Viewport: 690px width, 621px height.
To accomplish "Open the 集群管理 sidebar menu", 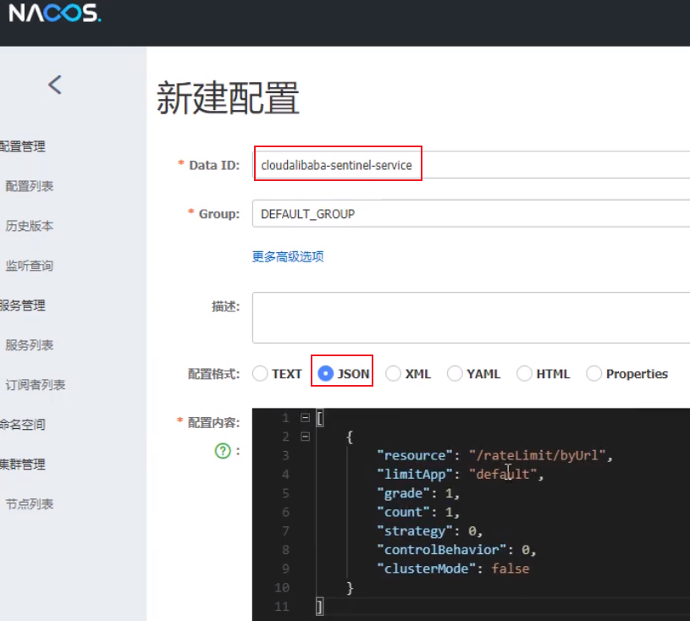I will click(x=23, y=464).
